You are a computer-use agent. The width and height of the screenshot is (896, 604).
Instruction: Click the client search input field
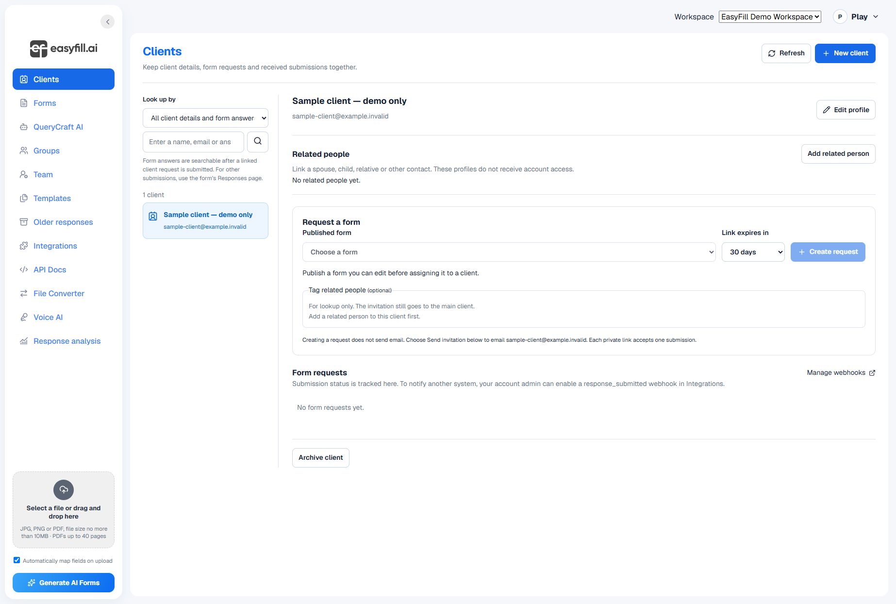coord(193,142)
